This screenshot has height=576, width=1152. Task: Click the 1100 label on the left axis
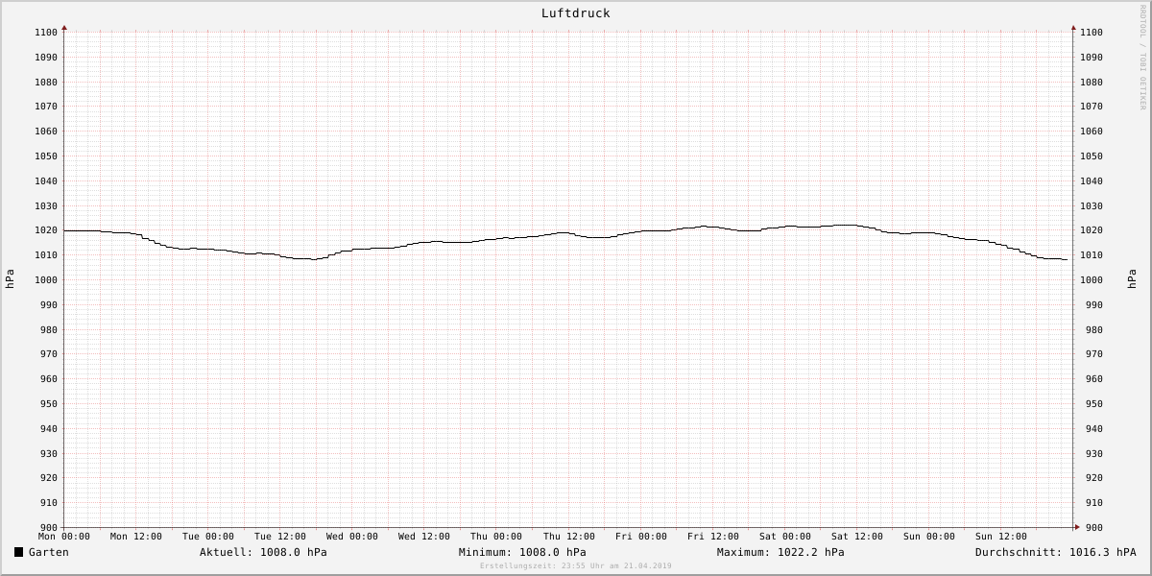click(x=46, y=33)
